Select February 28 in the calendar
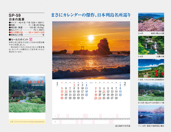The height and width of the screenshot is (132, 171). pos(116,98)
